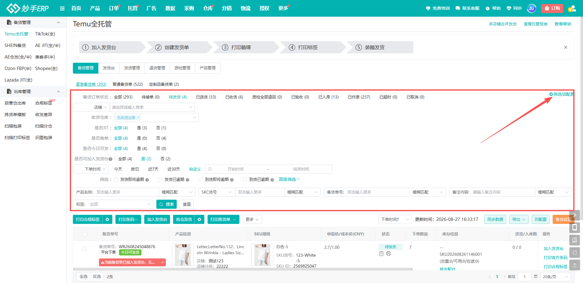Switch to the 质检管理 tab
583x283 pixels.
tap(182, 68)
